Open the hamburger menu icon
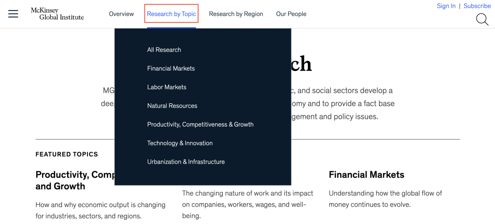This screenshot has height=224, width=495. click(x=13, y=14)
